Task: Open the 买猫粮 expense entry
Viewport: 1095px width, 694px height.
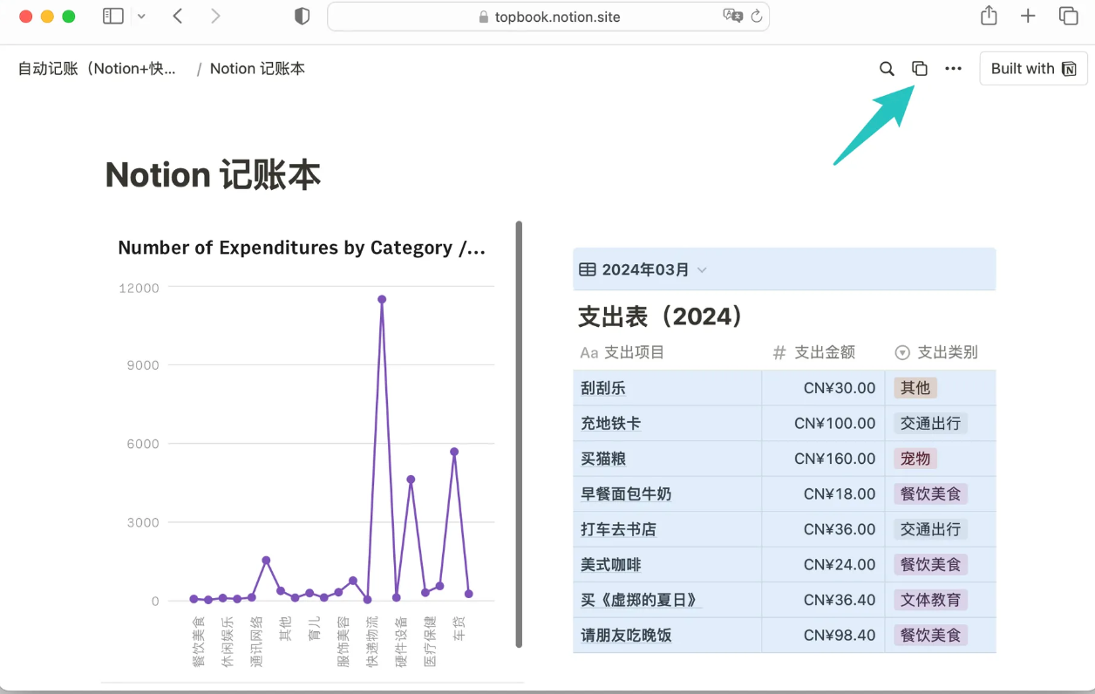Action: [x=603, y=459]
